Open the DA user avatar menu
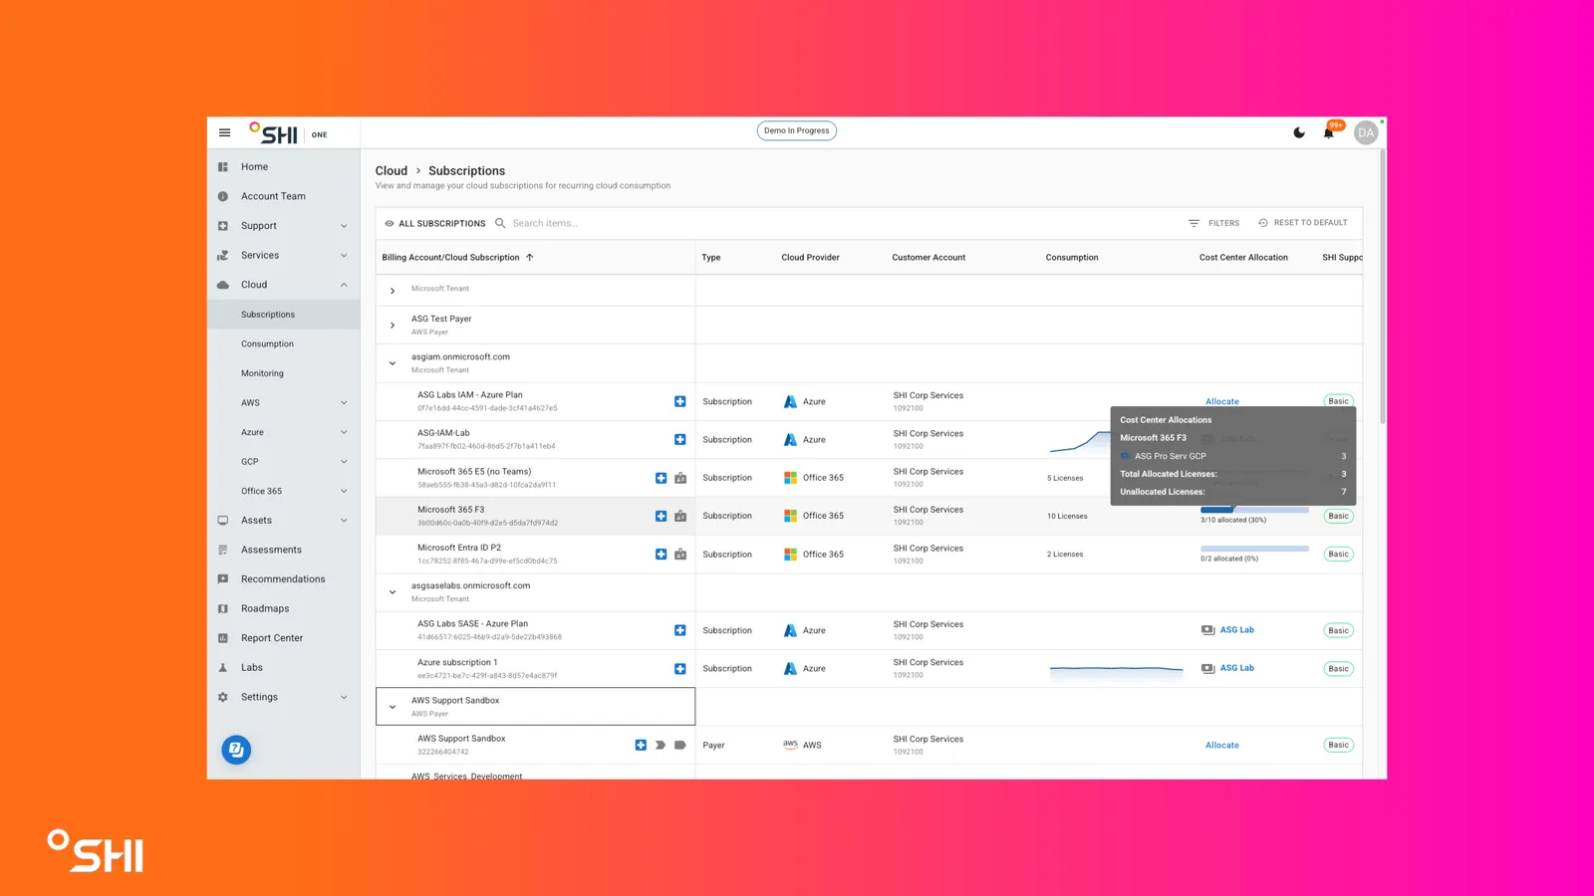 pyautogui.click(x=1366, y=132)
